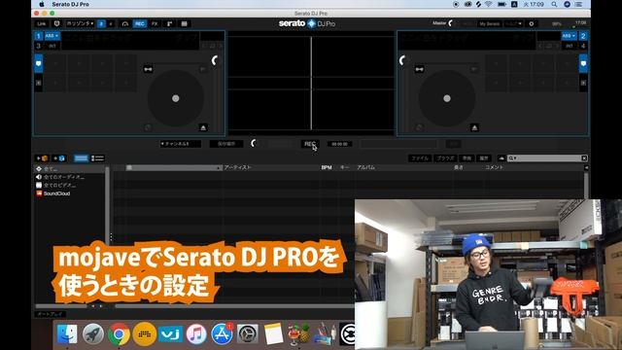The height and width of the screenshot is (350, 622).
Task: Open the ファイル files tab
Action: coord(420,158)
